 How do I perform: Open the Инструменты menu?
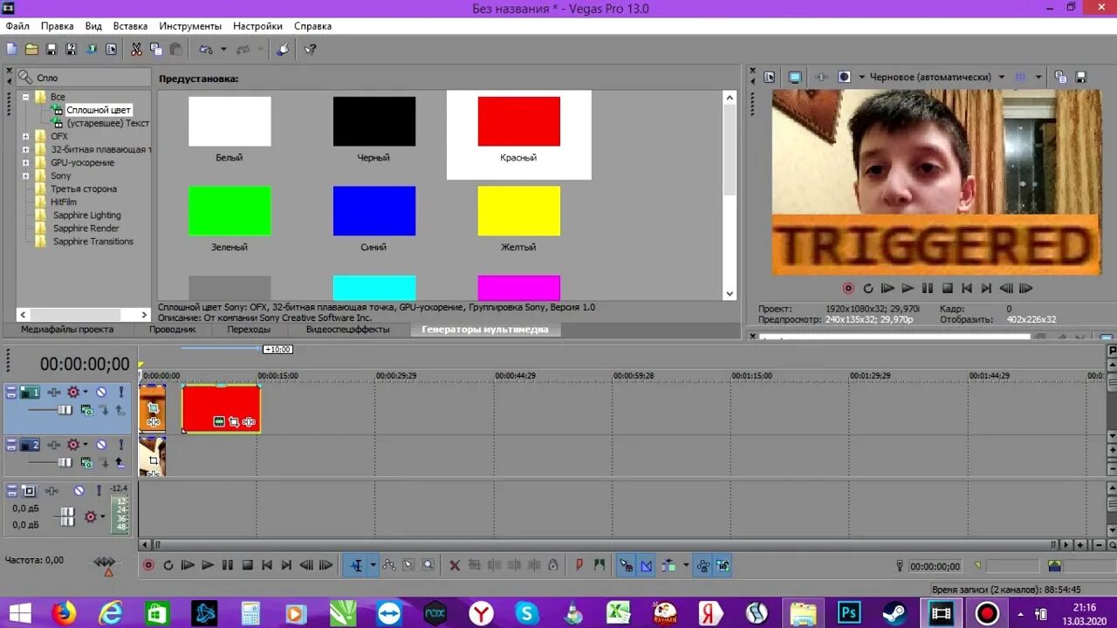(190, 26)
